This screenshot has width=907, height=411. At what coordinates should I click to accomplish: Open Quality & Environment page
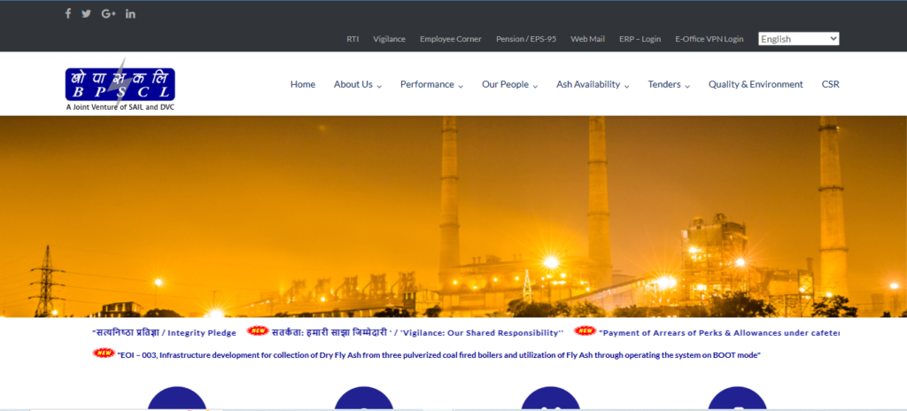pyautogui.click(x=756, y=84)
